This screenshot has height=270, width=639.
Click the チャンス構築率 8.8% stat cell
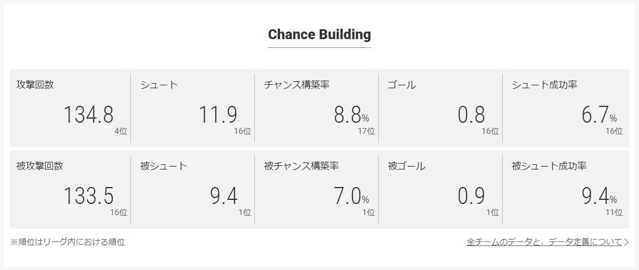tap(317, 108)
